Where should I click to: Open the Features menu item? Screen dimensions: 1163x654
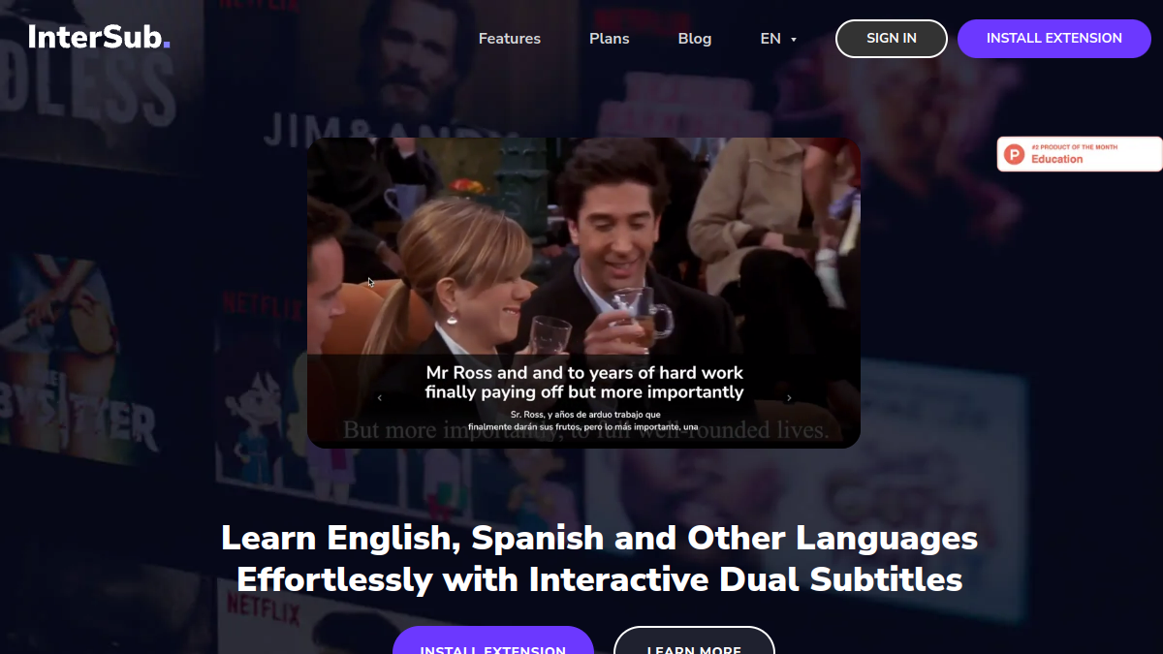pyautogui.click(x=510, y=39)
